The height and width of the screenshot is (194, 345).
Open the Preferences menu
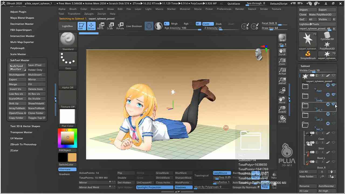click(224, 9)
